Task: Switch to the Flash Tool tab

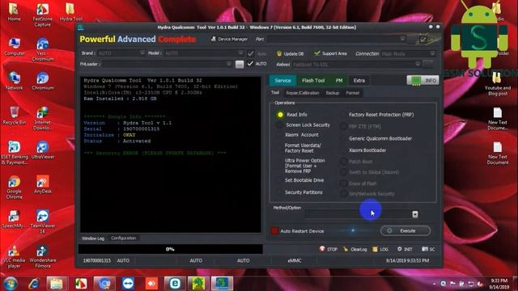Action: point(313,80)
